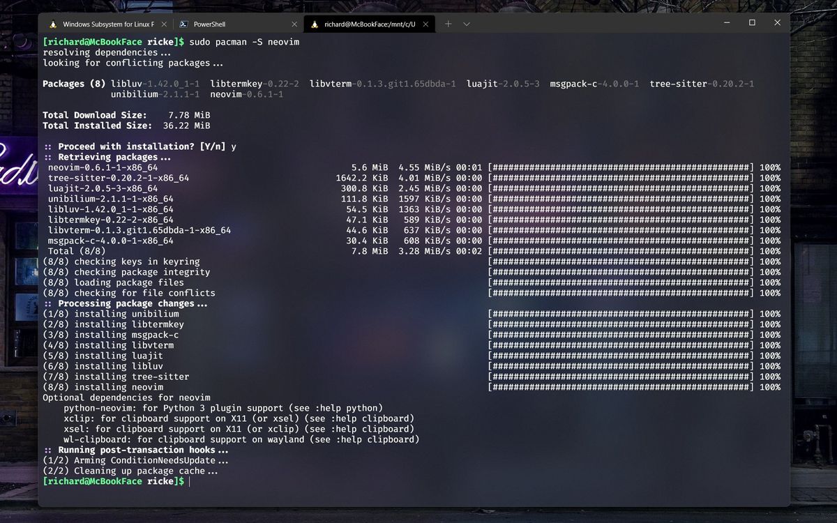Open a new tab with the plus icon
The image size is (837, 523).
pyautogui.click(x=450, y=23)
